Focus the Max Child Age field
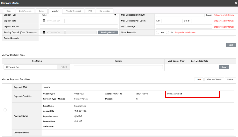The width and height of the screenshot is (238, 137). (x=184, y=27)
